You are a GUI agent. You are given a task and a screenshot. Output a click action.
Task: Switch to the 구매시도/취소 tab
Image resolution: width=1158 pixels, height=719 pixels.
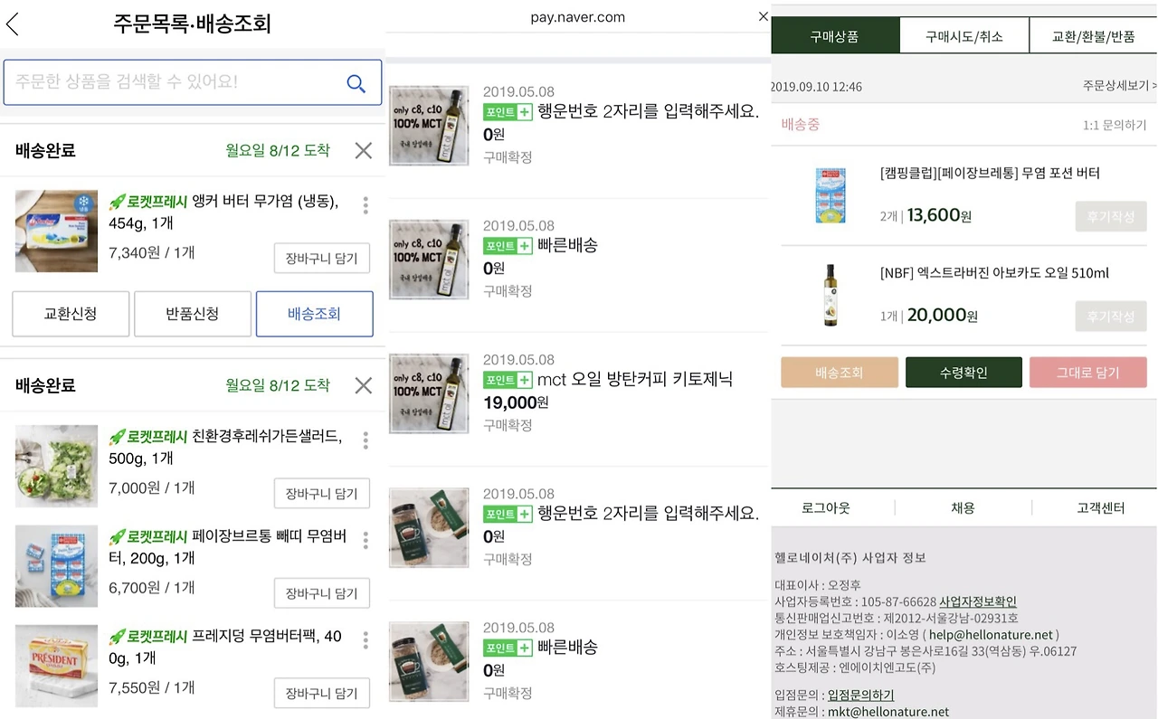click(963, 34)
